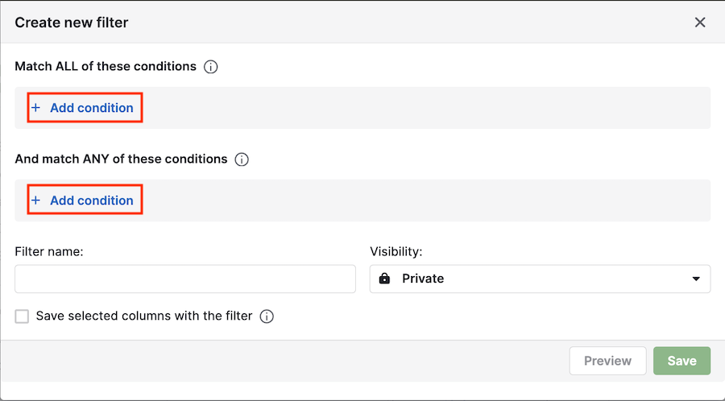Add condition under Match ALL of these conditions
The width and height of the screenshot is (725, 401).
[91, 108]
